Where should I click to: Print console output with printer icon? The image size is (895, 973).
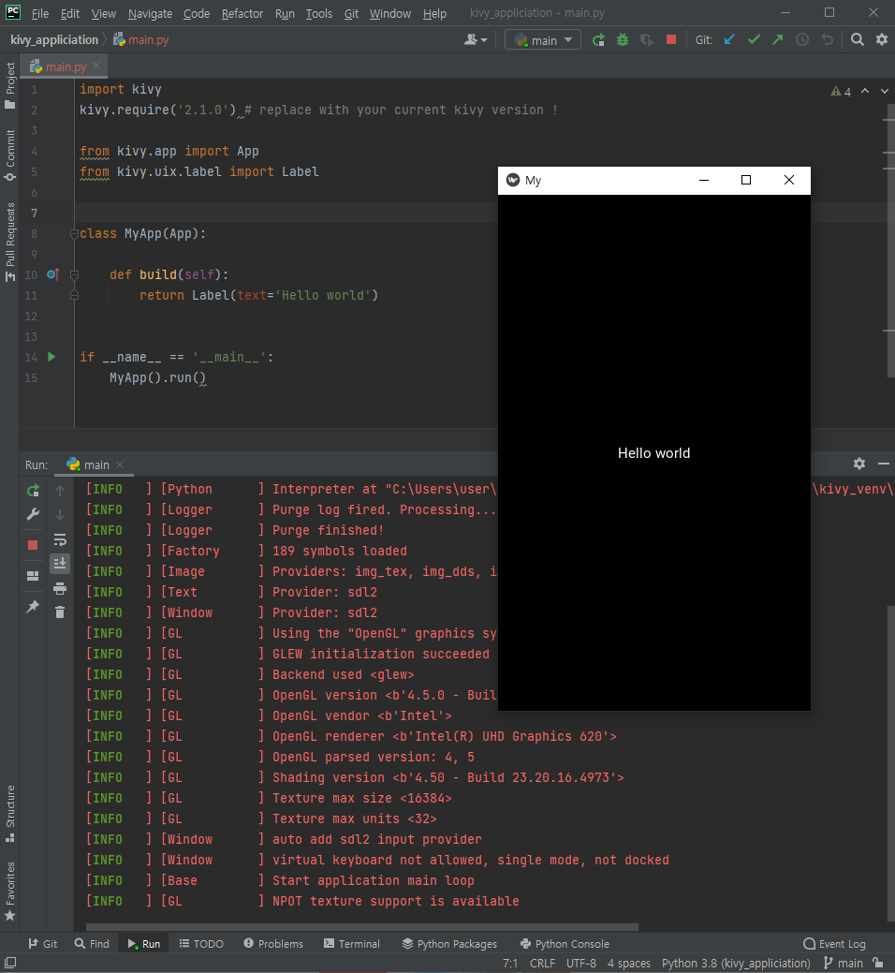60,588
